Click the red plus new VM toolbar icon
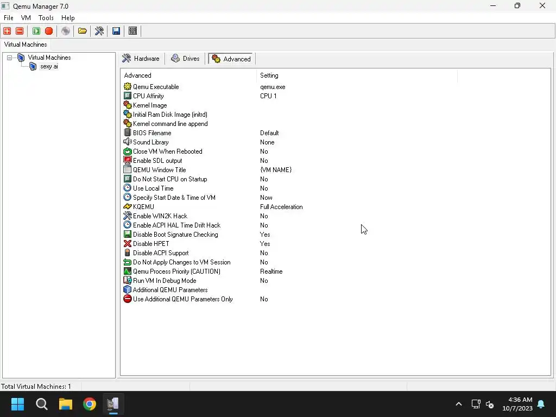Image resolution: width=556 pixels, height=417 pixels. tap(7, 31)
